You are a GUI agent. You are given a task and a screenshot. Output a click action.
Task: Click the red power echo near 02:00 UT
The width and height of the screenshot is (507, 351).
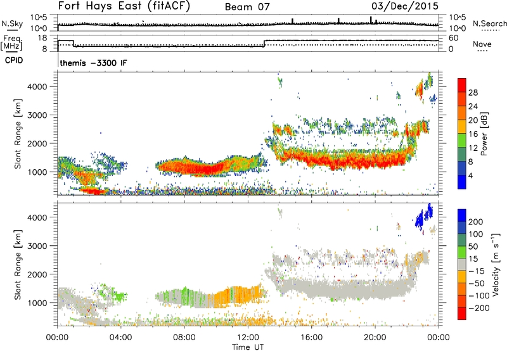(94, 191)
